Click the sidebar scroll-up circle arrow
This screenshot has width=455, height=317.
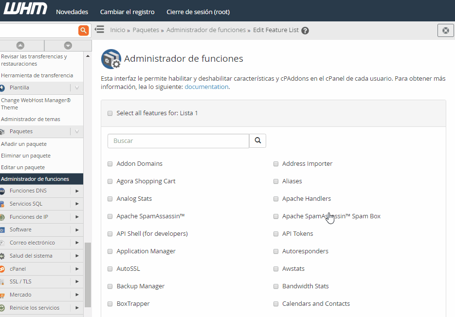[x=20, y=46]
